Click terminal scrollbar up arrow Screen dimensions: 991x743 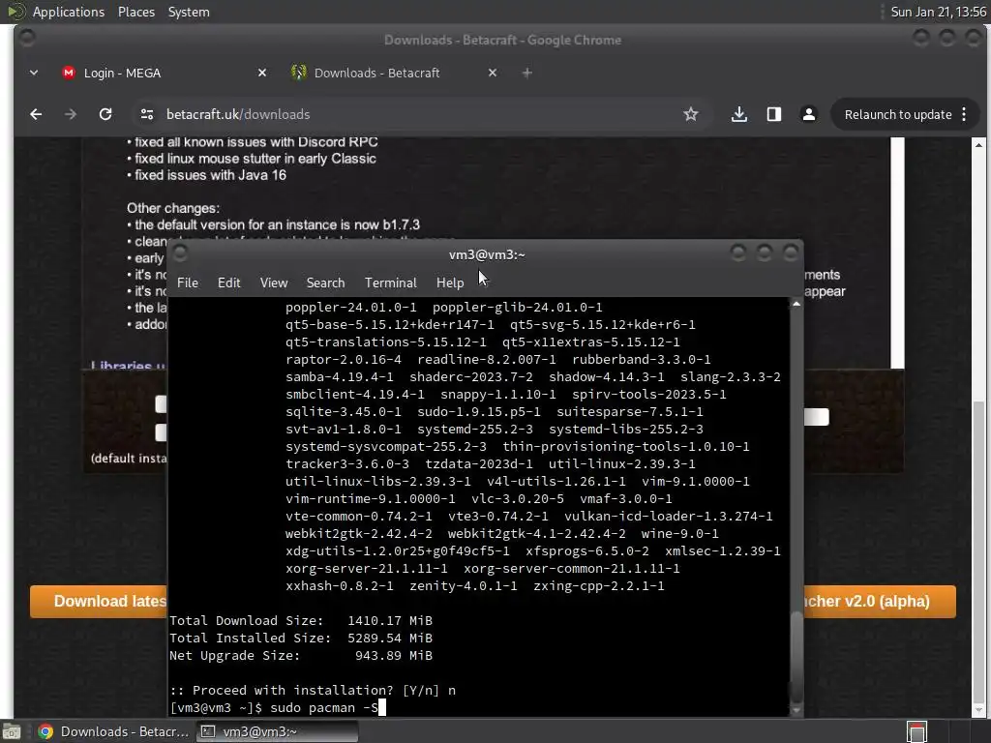pos(796,305)
